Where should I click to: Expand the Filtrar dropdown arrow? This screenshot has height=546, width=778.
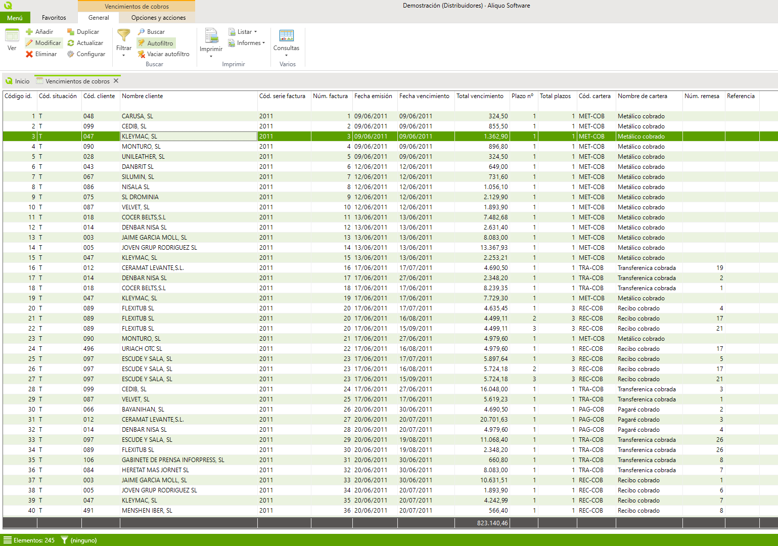[124, 56]
